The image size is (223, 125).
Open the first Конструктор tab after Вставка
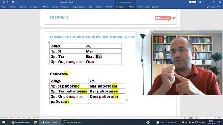point(34,7)
